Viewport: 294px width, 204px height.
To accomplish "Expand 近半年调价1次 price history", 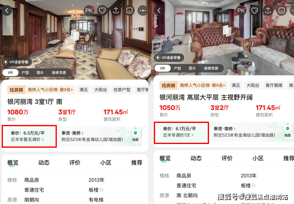I will (178, 135).
